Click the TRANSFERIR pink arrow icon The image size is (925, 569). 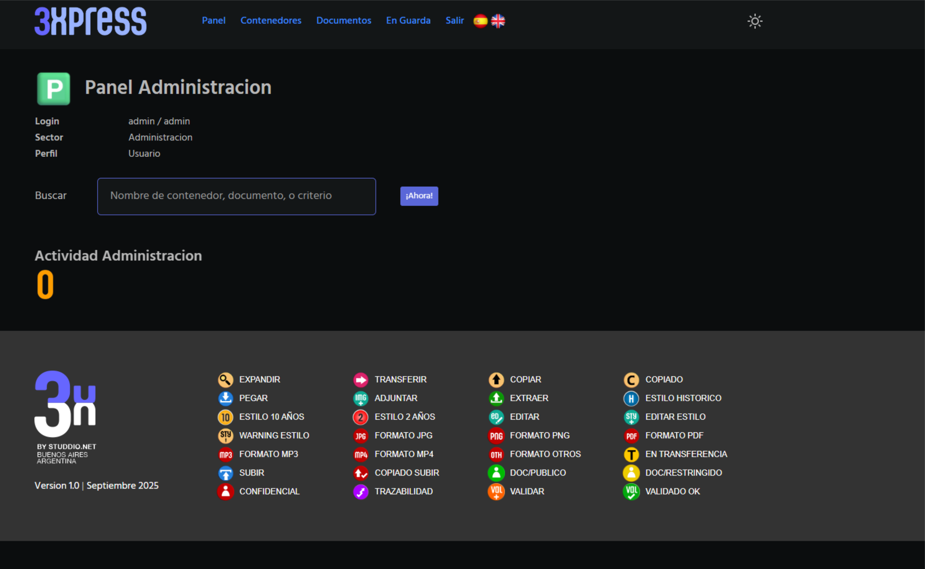(x=360, y=380)
